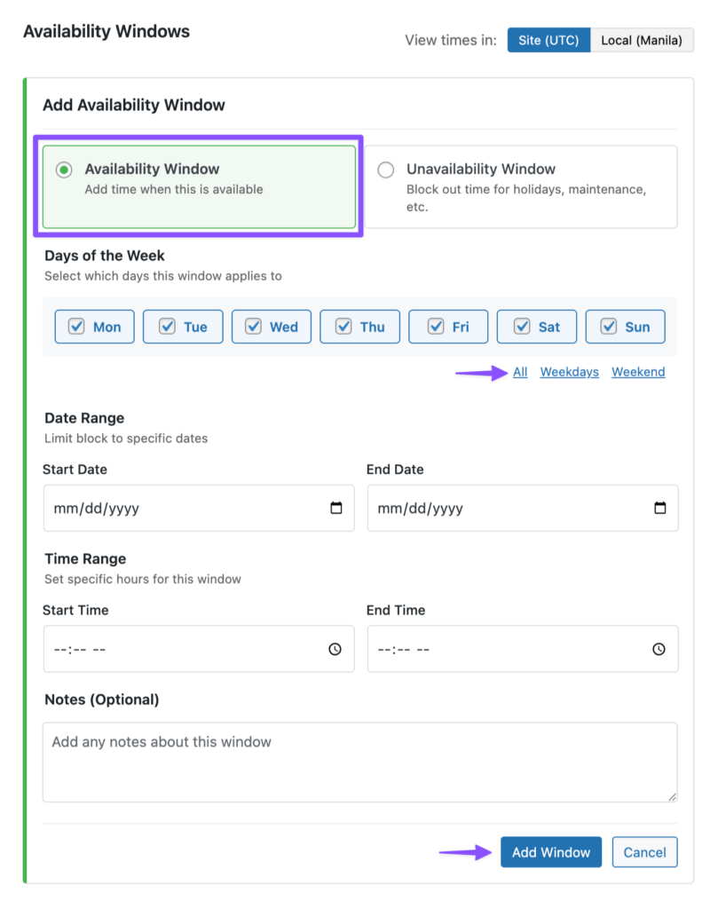718x909 pixels.
Task: Click the Weekdays quick-select link
Action: click(x=569, y=372)
